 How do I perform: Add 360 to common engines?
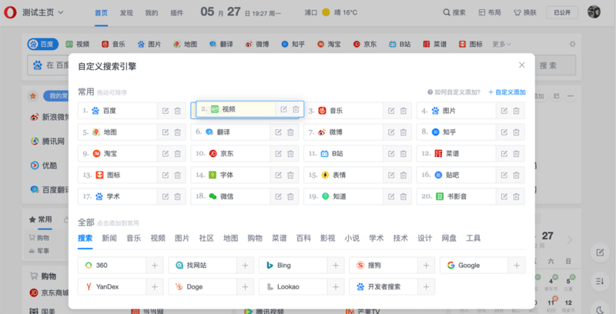(155, 266)
